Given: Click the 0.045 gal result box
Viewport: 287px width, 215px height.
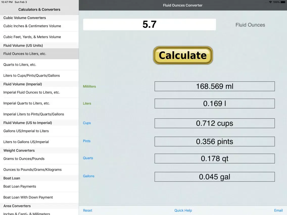Looking at the screenshot, I should (x=214, y=177).
